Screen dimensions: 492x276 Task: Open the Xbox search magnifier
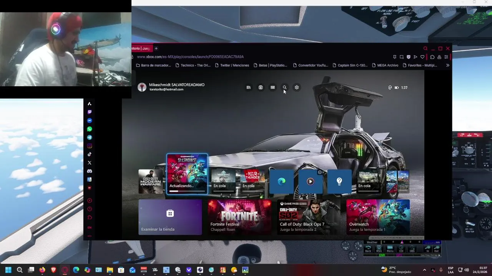click(284, 87)
